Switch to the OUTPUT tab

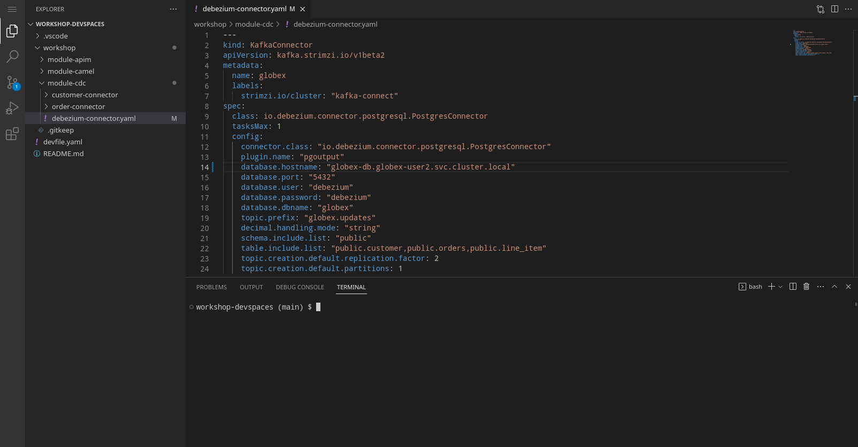[251, 287]
